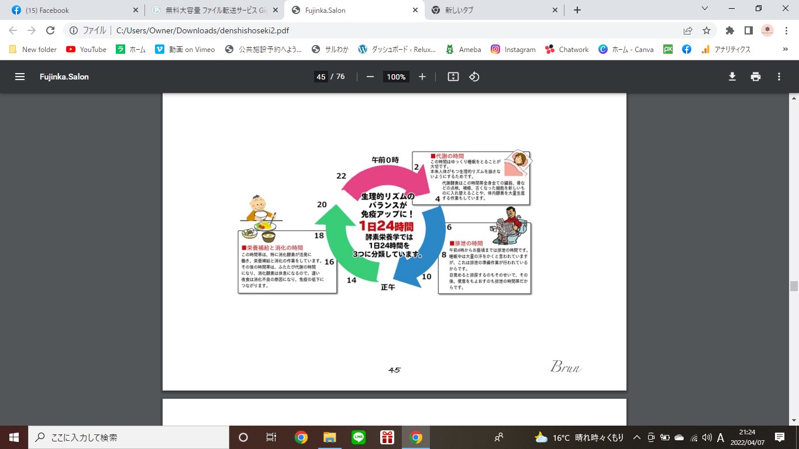799x449 pixels.
Task: Zoom in with the plus button
Action: point(422,77)
